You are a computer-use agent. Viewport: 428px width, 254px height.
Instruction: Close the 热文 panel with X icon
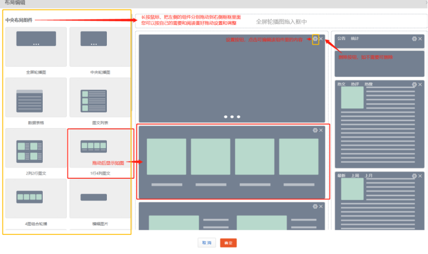click(420, 84)
